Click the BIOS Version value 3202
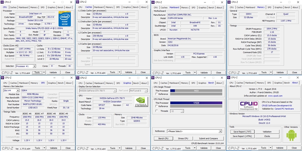This screenshot has height=151, width=302. (x=195, y=42)
